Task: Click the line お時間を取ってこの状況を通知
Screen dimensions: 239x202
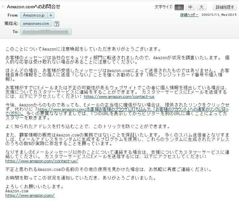Action: [x=81, y=178]
